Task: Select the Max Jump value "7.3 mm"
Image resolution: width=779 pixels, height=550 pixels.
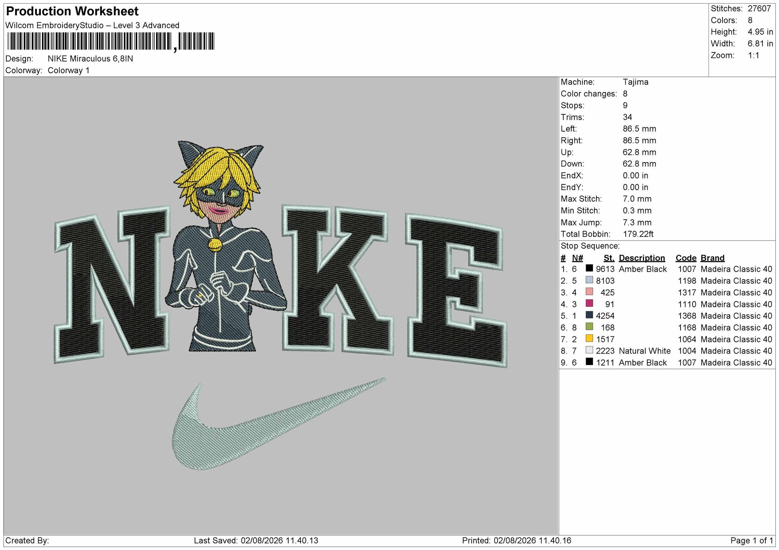Action: (x=637, y=222)
